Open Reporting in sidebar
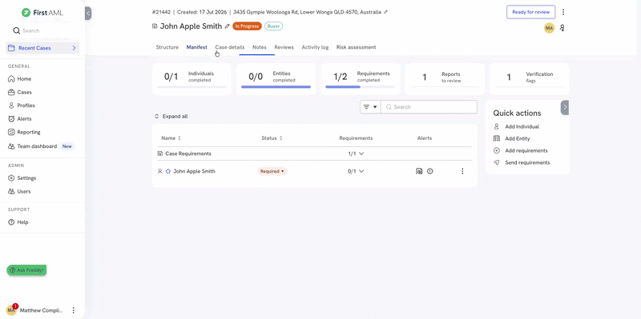The height and width of the screenshot is (319, 641). (29, 132)
